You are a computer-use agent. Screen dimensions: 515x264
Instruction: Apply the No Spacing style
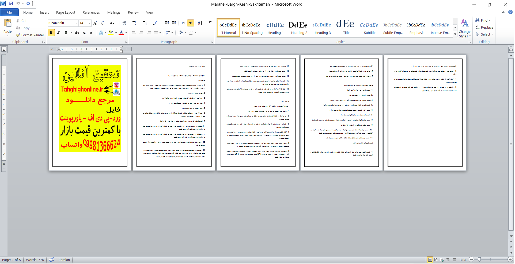click(x=252, y=28)
